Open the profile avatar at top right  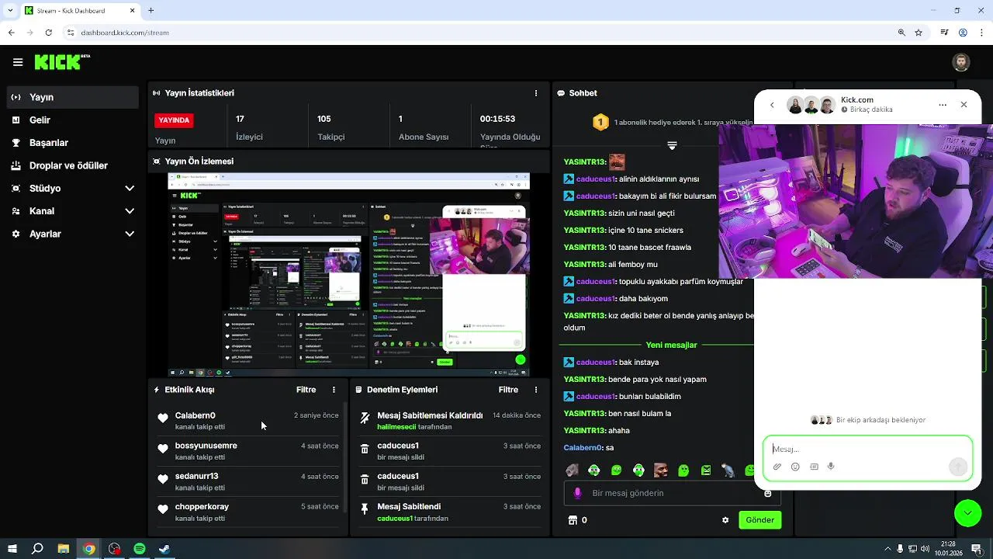(961, 62)
